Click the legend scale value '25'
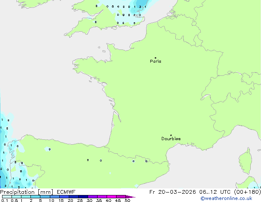261x202 pixels. pyautogui.click(x=80, y=200)
